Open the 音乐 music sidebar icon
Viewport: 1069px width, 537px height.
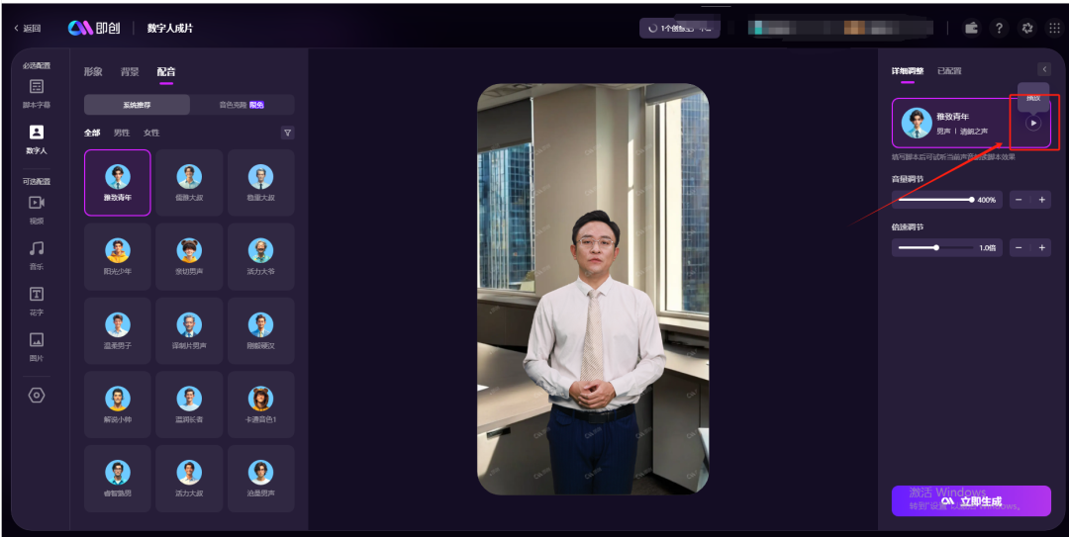coord(36,248)
